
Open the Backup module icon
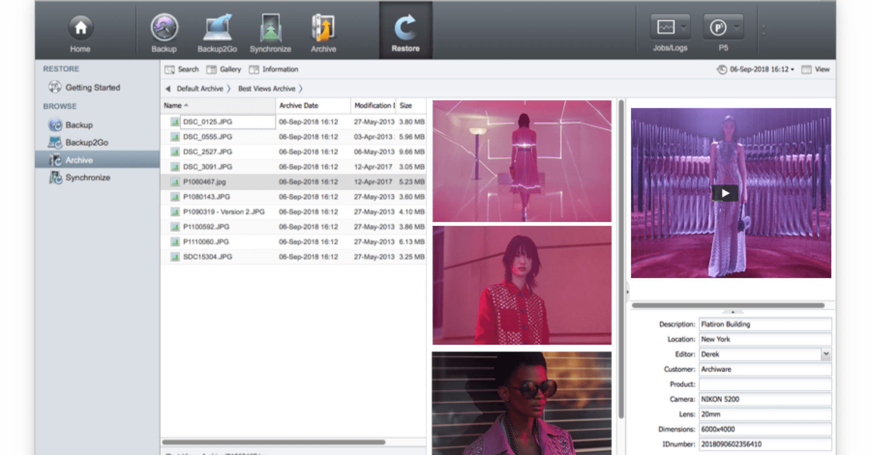(164, 28)
